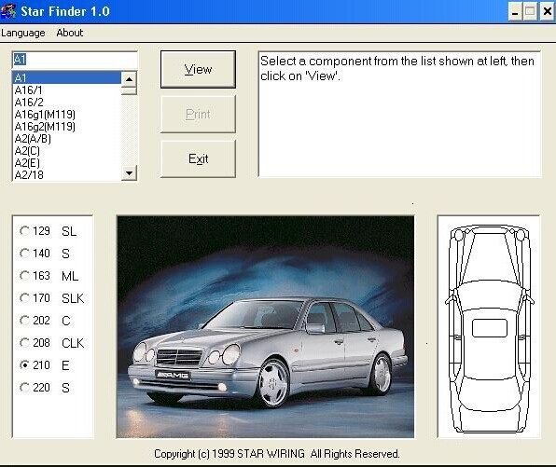Open the About menu

click(69, 33)
